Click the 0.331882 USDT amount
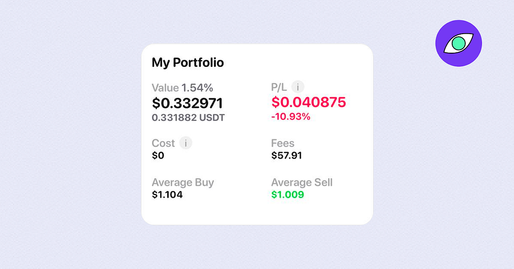514x269 pixels. click(188, 117)
